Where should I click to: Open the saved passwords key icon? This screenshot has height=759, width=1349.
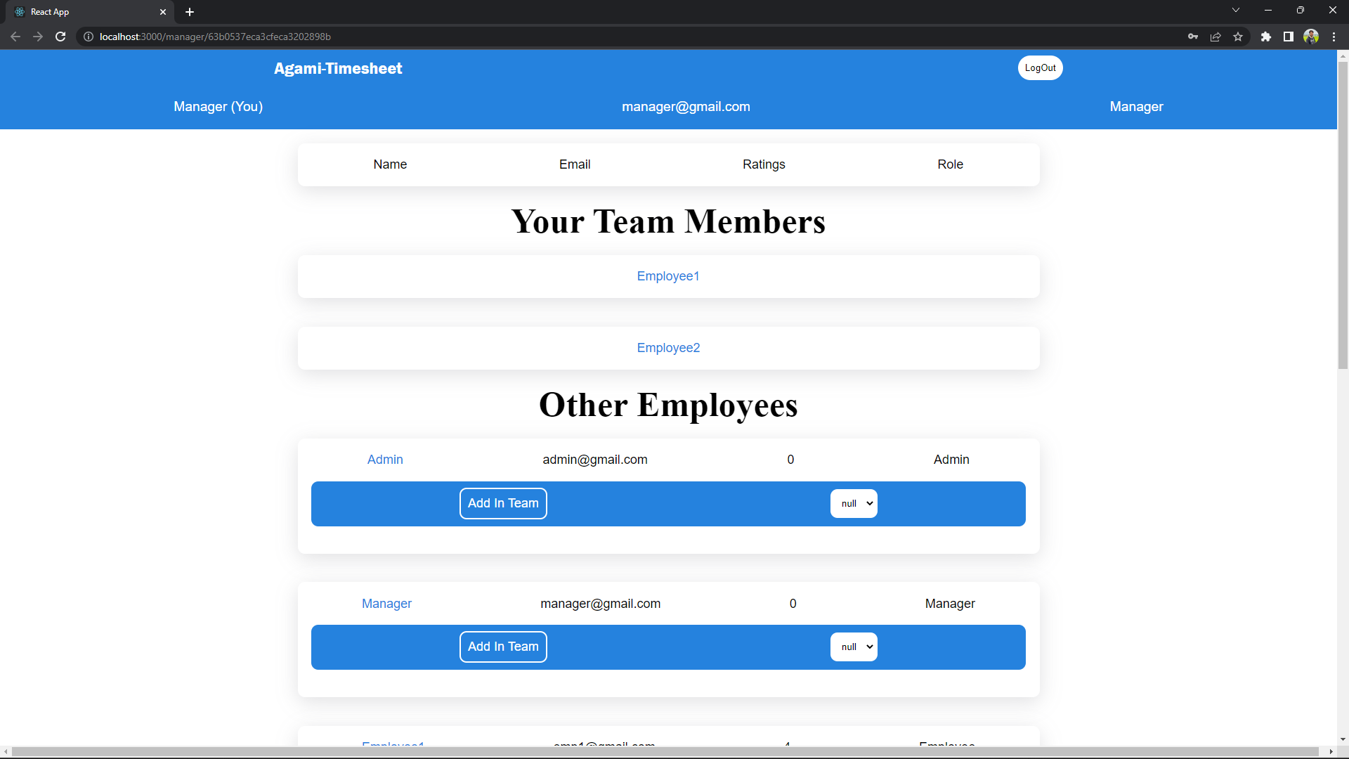[1193, 37]
